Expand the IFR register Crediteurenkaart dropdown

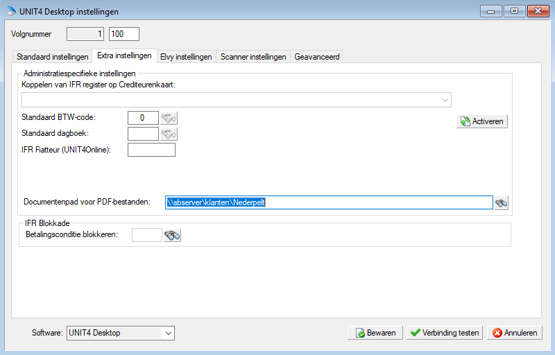pyautogui.click(x=237, y=100)
